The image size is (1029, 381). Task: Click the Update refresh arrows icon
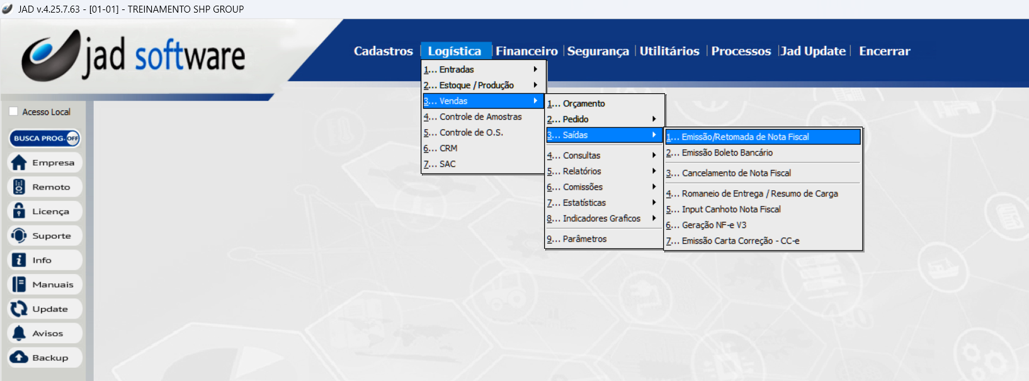(19, 309)
